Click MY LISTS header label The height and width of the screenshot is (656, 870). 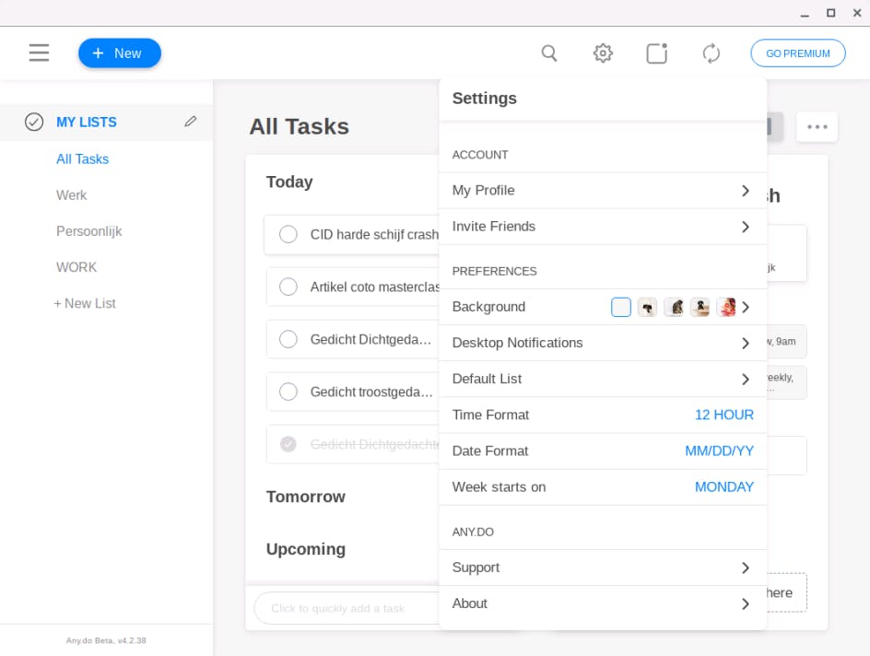87,122
